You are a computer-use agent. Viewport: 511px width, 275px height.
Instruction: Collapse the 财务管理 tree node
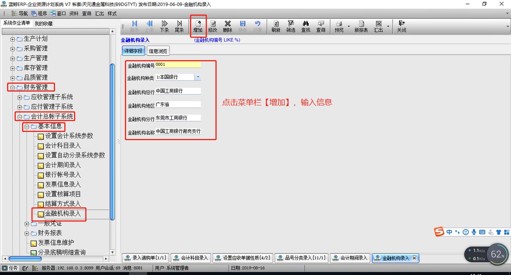coord(13,88)
